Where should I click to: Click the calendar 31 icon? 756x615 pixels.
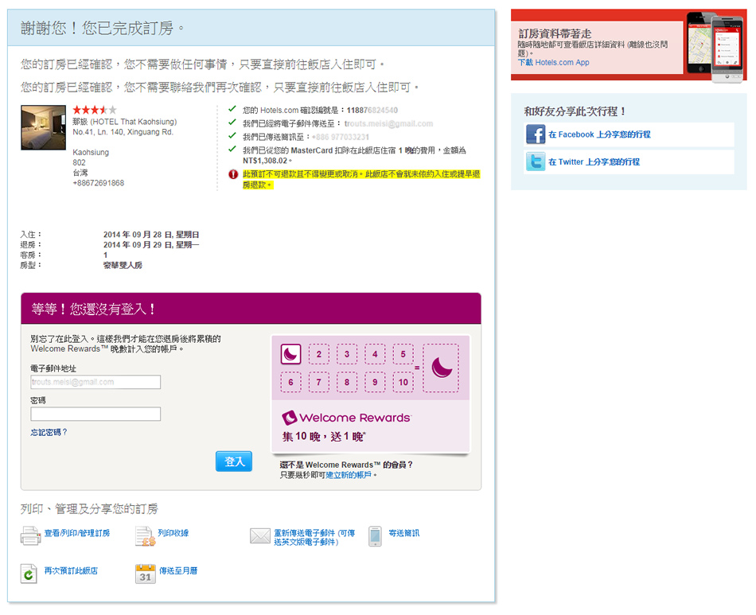pyautogui.click(x=145, y=574)
